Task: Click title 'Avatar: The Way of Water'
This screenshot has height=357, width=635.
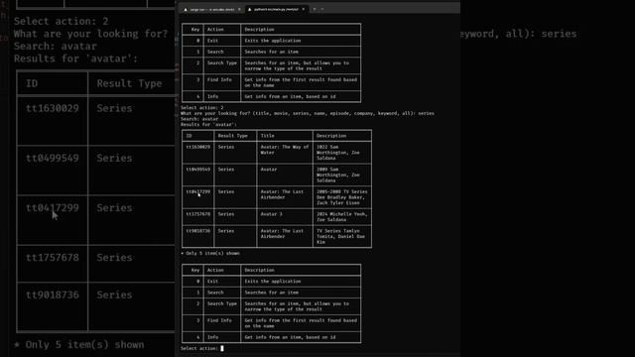Action: pos(285,150)
